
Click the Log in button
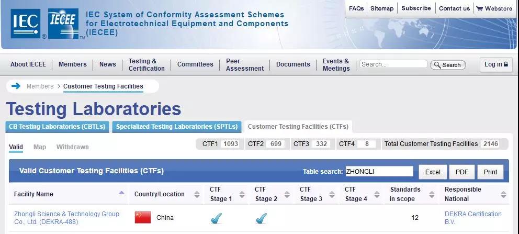[496, 64]
